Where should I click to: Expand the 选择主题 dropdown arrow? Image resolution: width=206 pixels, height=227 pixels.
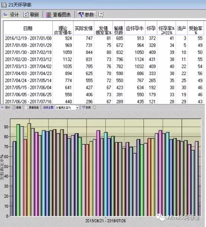77,108
